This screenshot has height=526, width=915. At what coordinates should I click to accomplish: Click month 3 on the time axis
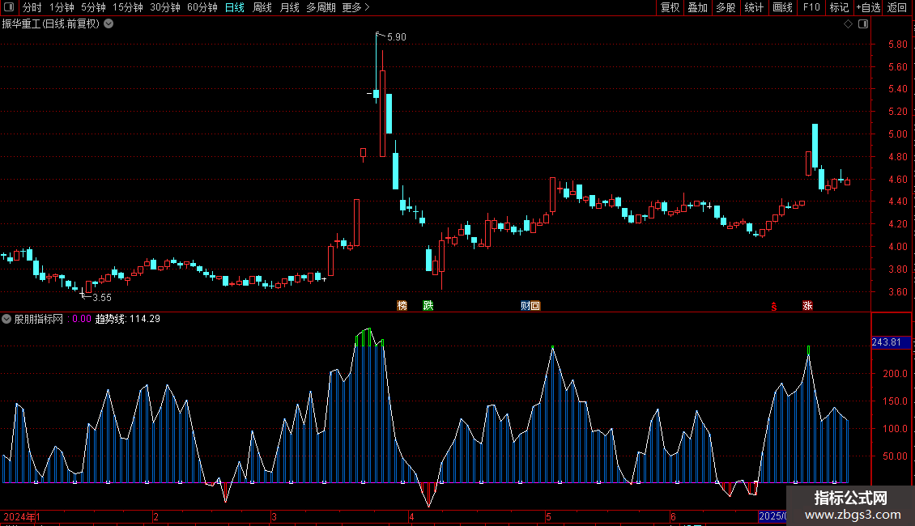(274, 516)
